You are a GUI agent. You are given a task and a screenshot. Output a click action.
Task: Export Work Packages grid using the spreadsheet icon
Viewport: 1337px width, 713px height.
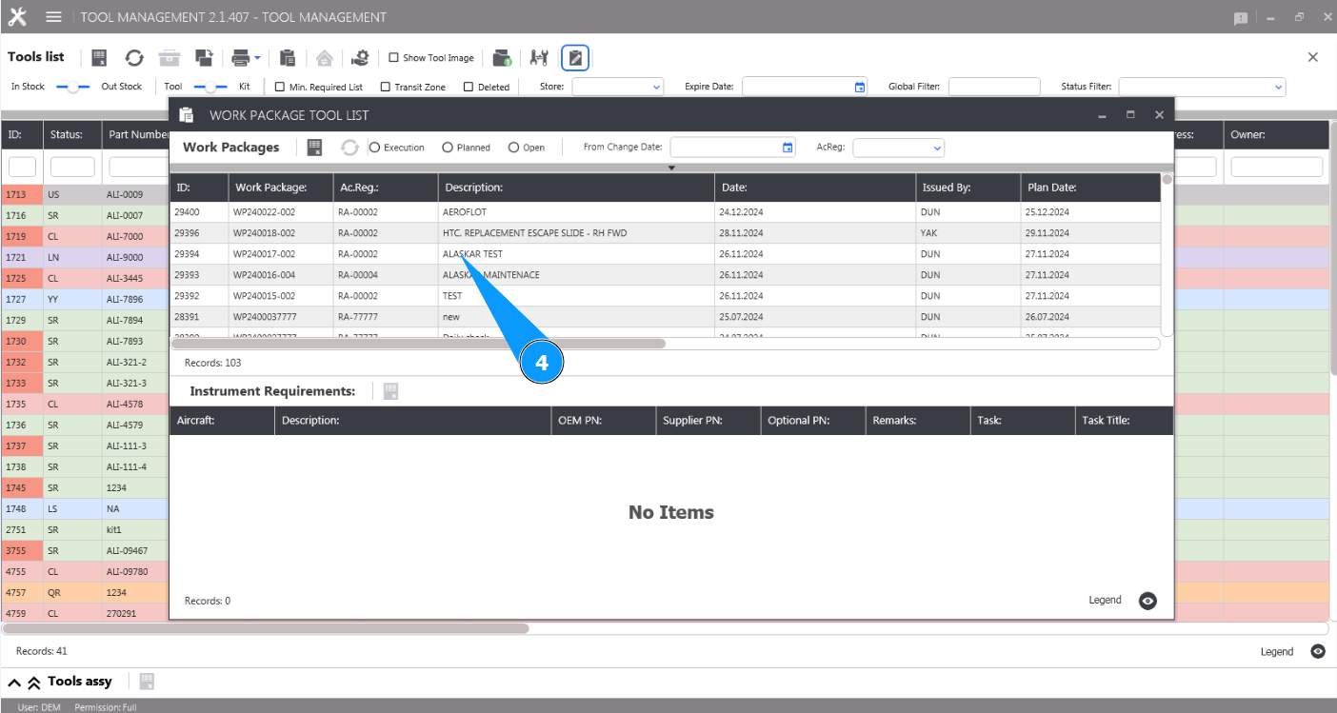tap(315, 148)
